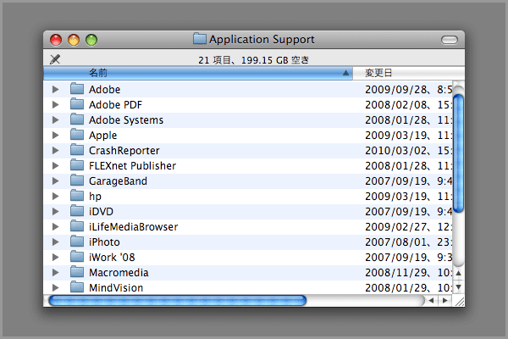Select the Macromedia row name

pyautogui.click(x=119, y=273)
